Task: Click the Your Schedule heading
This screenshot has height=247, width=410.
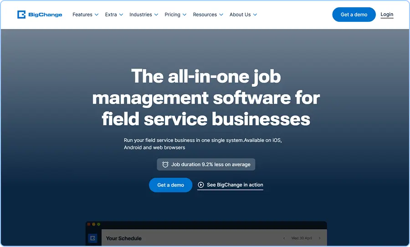Action: coord(123,238)
